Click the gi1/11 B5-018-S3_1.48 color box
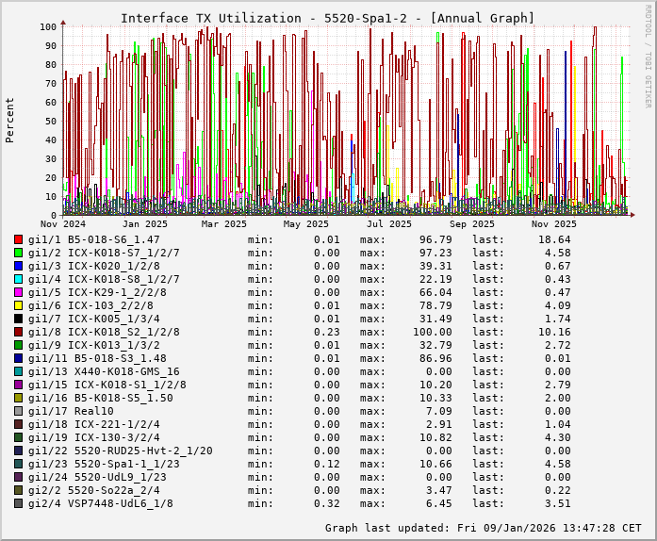The height and width of the screenshot is (541, 657). pyautogui.click(x=19, y=358)
